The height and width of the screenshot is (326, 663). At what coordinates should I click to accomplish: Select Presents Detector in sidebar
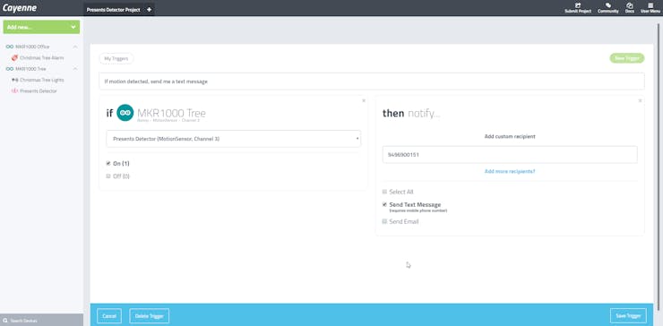tap(39, 91)
